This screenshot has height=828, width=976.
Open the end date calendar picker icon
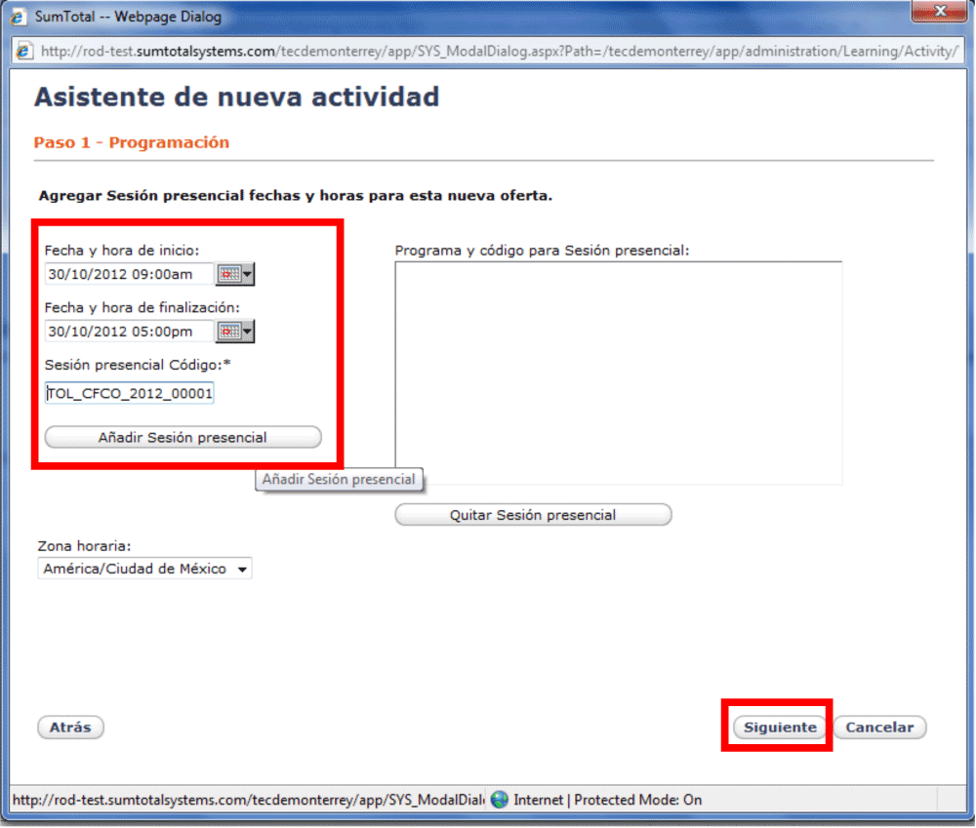point(234,332)
